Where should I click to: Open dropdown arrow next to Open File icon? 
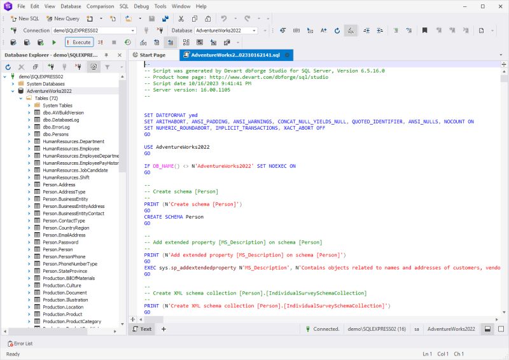(140, 18)
